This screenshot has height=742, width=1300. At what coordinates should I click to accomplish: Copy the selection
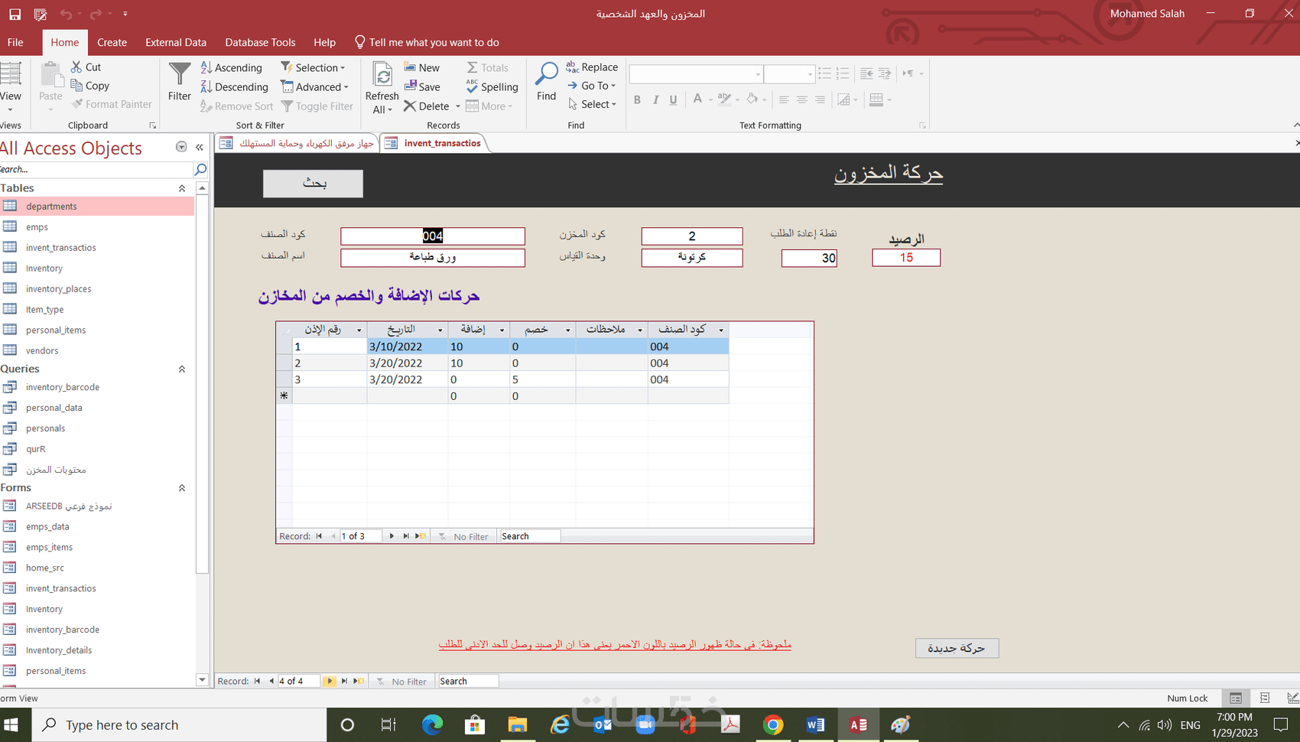tap(89, 86)
